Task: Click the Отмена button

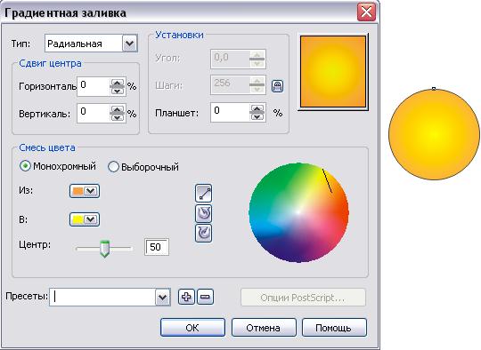Action: click(263, 328)
